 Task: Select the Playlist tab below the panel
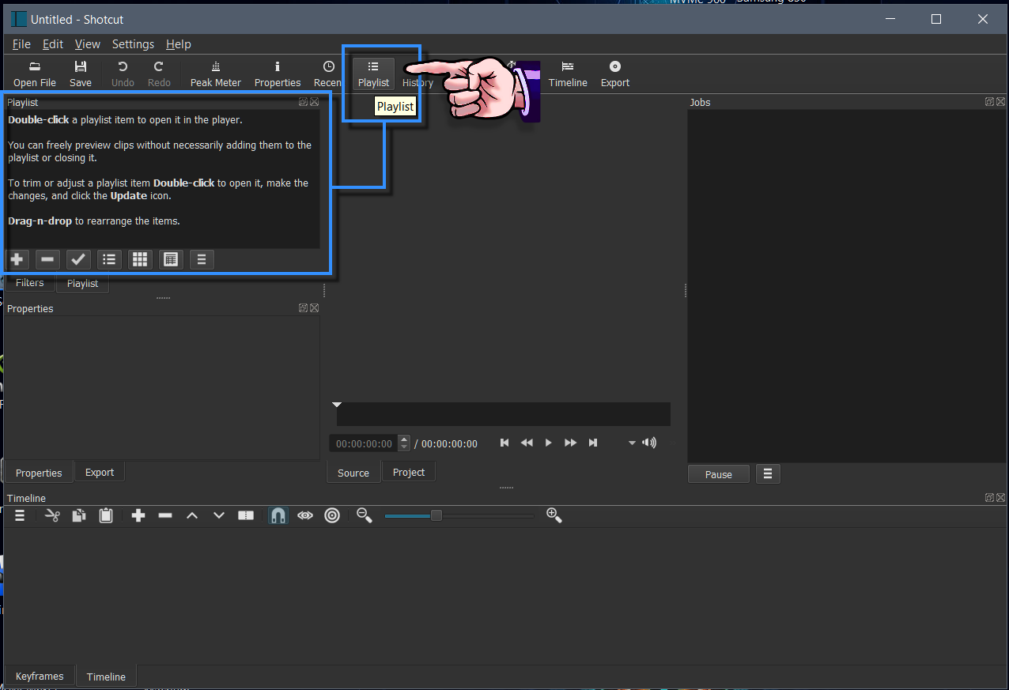(x=82, y=283)
